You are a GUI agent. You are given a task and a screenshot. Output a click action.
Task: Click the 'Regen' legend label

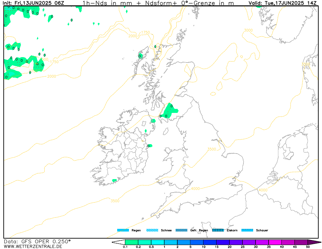136,230
